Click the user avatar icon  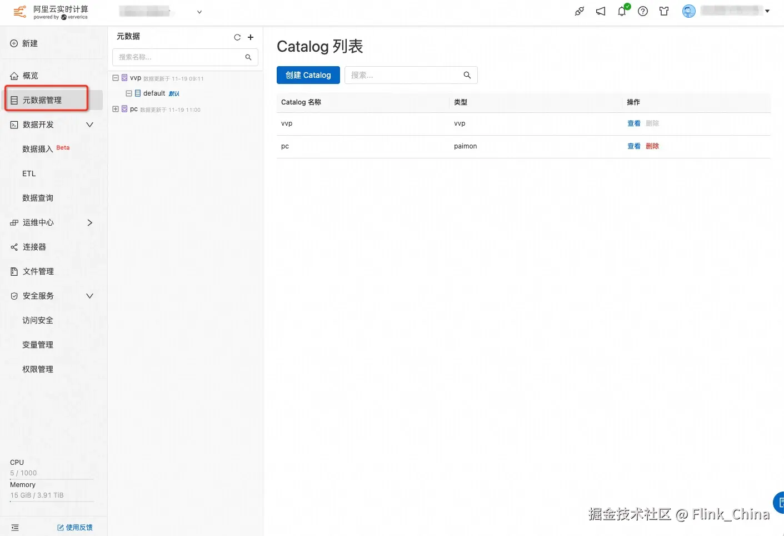pyautogui.click(x=689, y=11)
